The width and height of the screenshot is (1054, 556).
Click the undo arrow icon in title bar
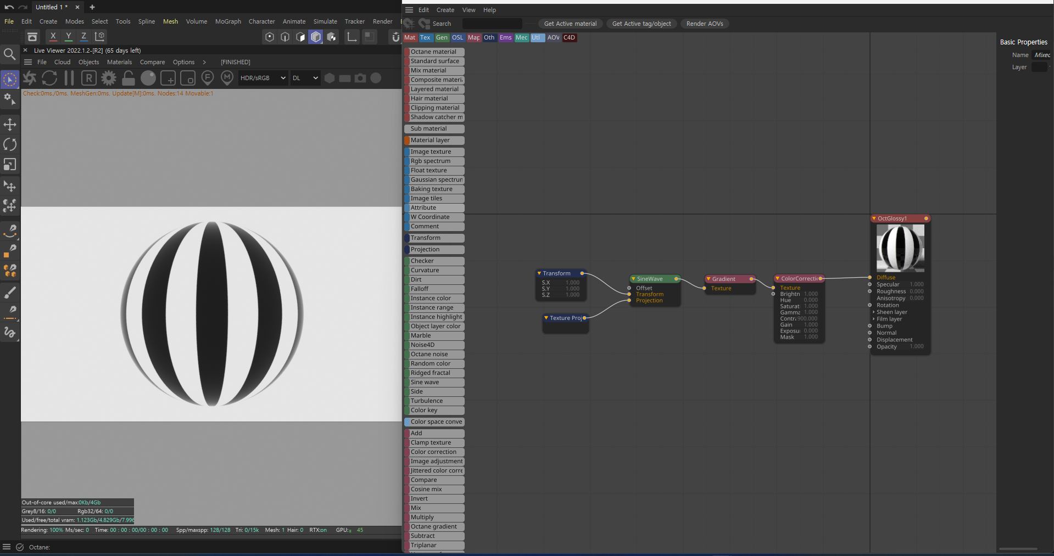9,7
